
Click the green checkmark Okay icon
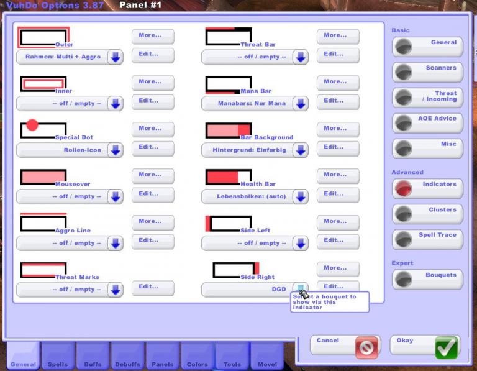click(447, 347)
